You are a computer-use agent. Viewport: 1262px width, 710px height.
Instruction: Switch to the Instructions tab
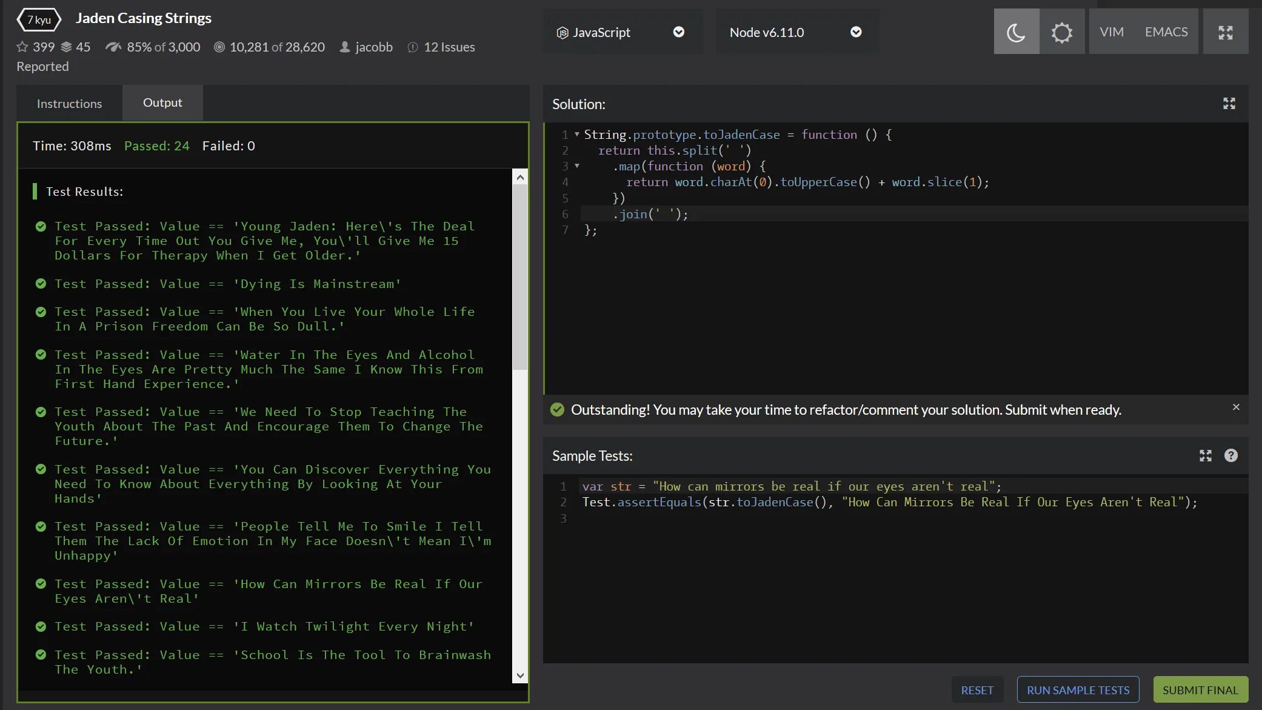[69, 104]
